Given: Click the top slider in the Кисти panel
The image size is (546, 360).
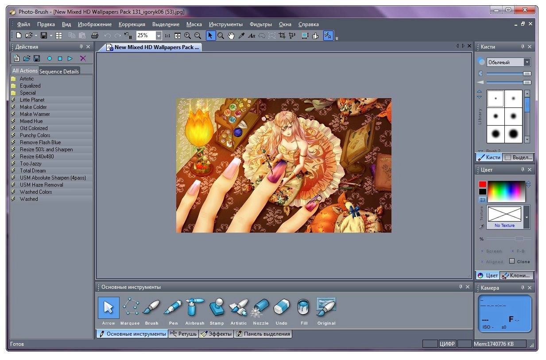Looking at the screenshot, I should [508, 73].
